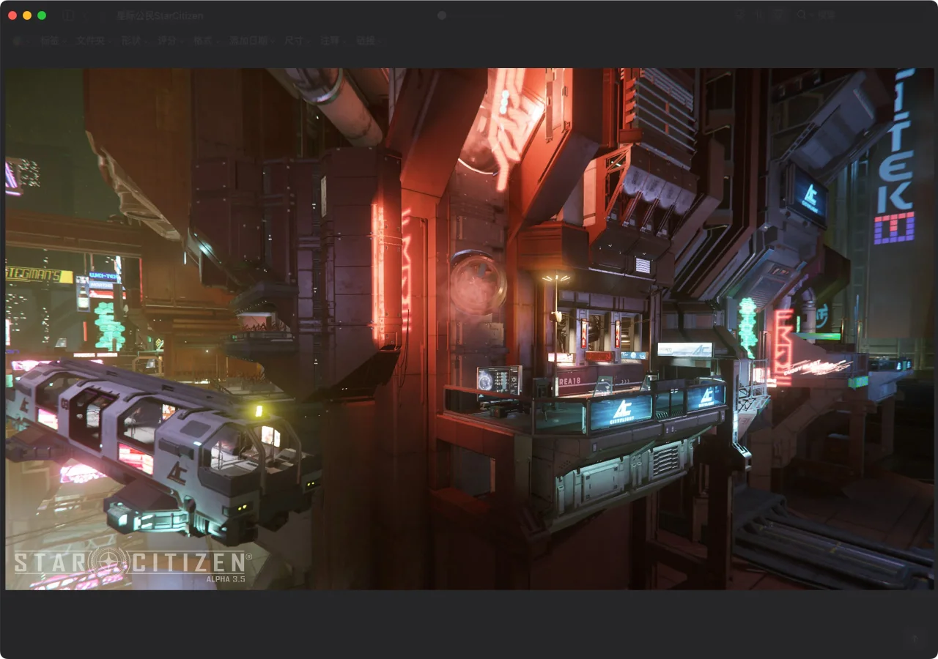Viewport: 938px width, 659px height.
Task: Open the 链接 link filter
Action: [369, 41]
